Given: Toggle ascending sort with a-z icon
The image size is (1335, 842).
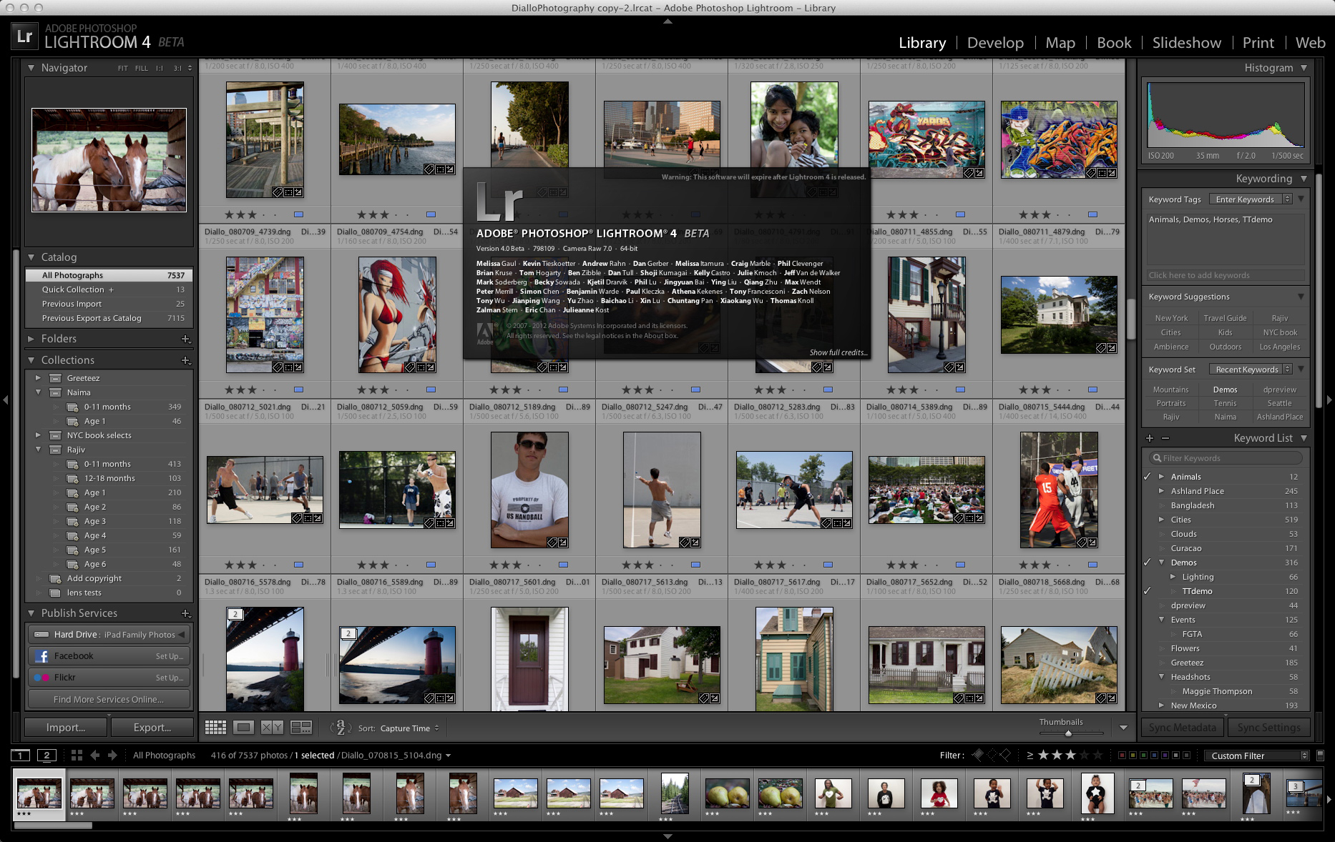Looking at the screenshot, I should 341,727.
